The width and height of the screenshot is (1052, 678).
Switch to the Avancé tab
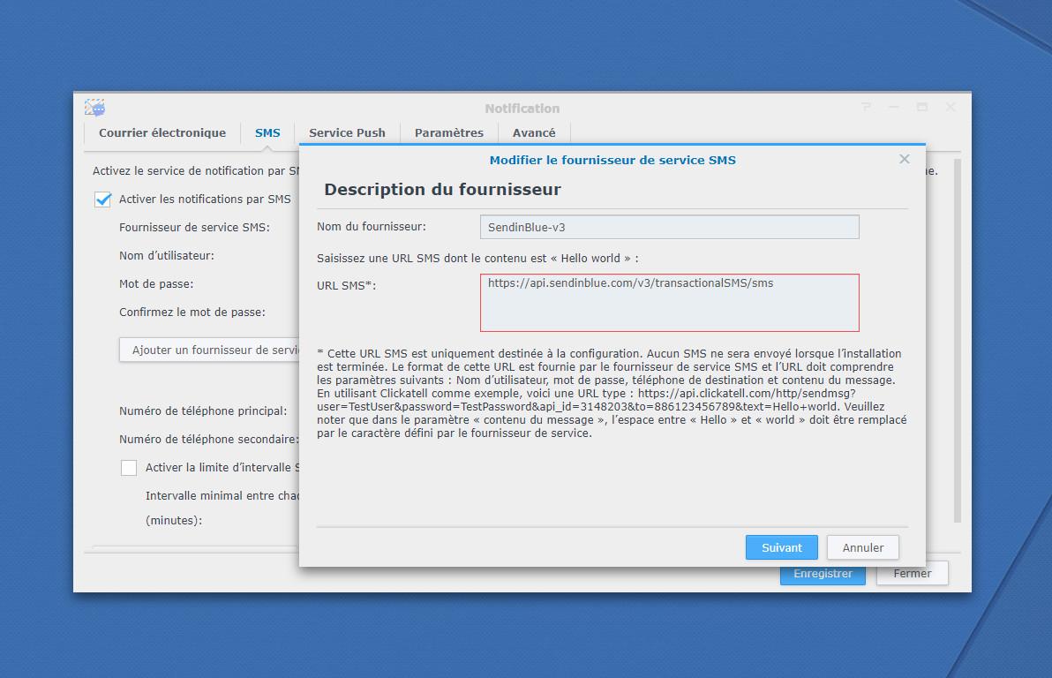pos(534,133)
